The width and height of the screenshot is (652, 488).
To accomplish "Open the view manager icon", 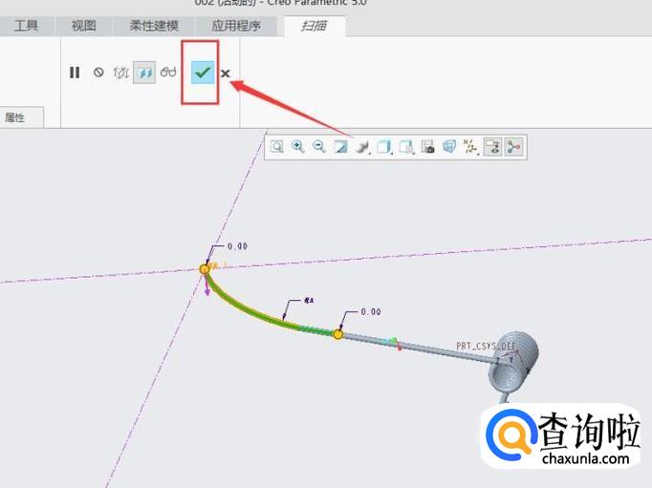I will point(427,147).
